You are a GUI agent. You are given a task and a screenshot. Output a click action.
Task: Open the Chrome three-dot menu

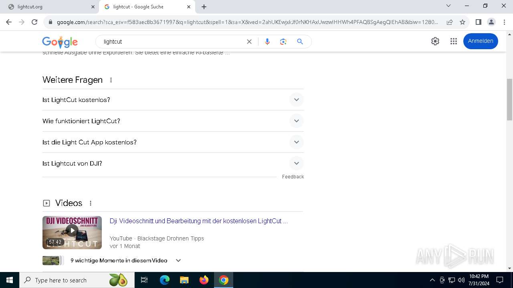click(x=504, y=22)
